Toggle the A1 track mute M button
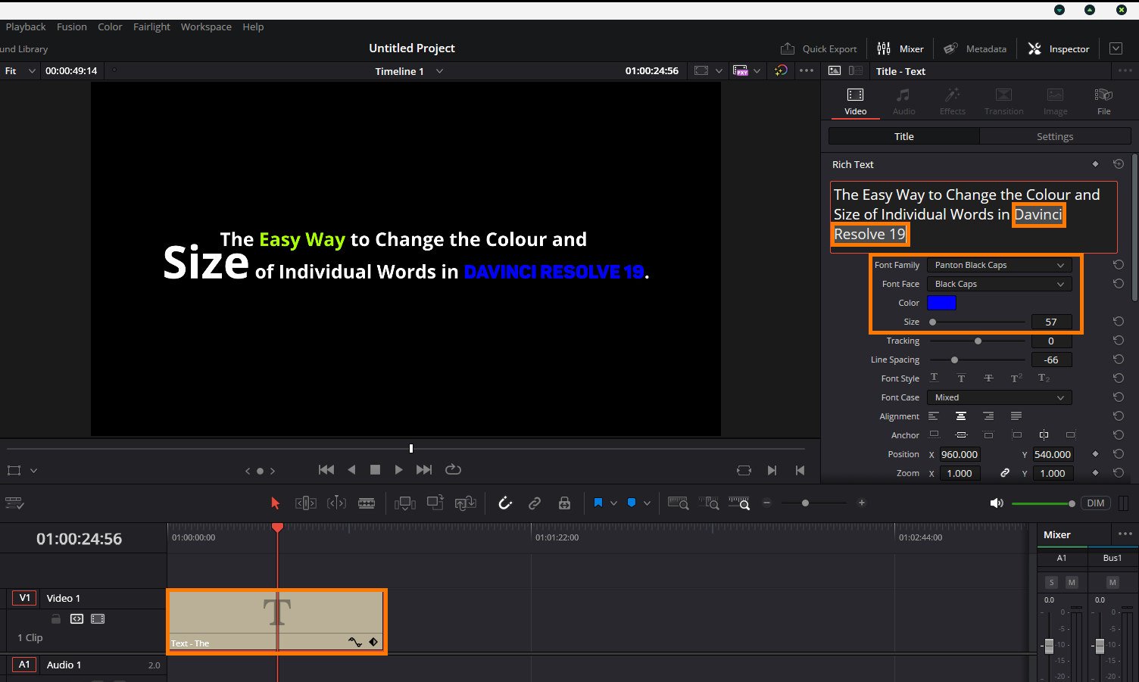The image size is (1139, 682). tap(1072, 582)
